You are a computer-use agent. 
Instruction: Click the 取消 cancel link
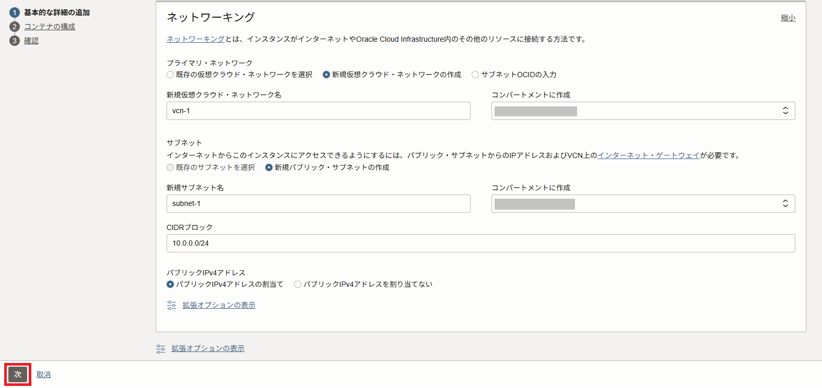pyautogui.click(x=43, y=374)
